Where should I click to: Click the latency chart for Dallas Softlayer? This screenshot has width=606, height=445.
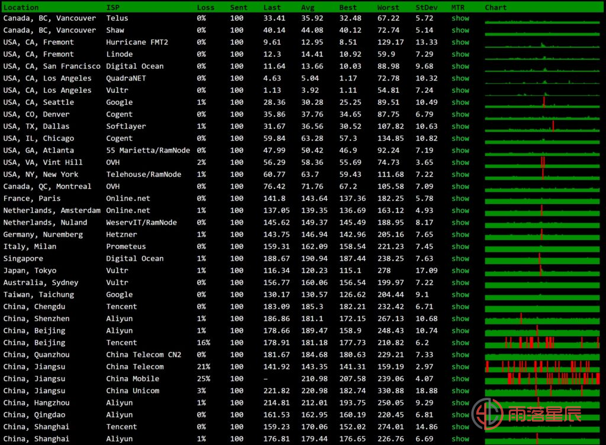542,126
